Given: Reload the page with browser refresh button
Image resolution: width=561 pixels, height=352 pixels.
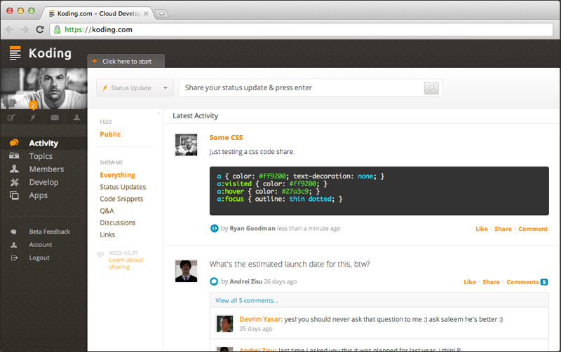Looking at the screenshot, I should tap(41, 30).
